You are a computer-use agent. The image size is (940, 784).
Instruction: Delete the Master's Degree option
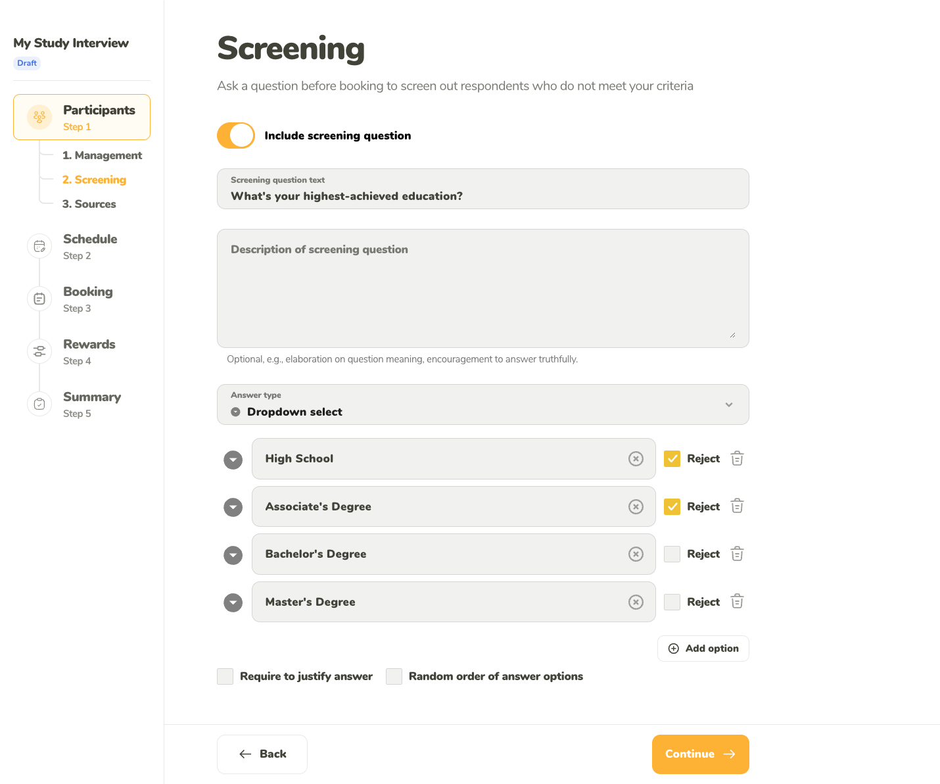click(x=737, y=602)
